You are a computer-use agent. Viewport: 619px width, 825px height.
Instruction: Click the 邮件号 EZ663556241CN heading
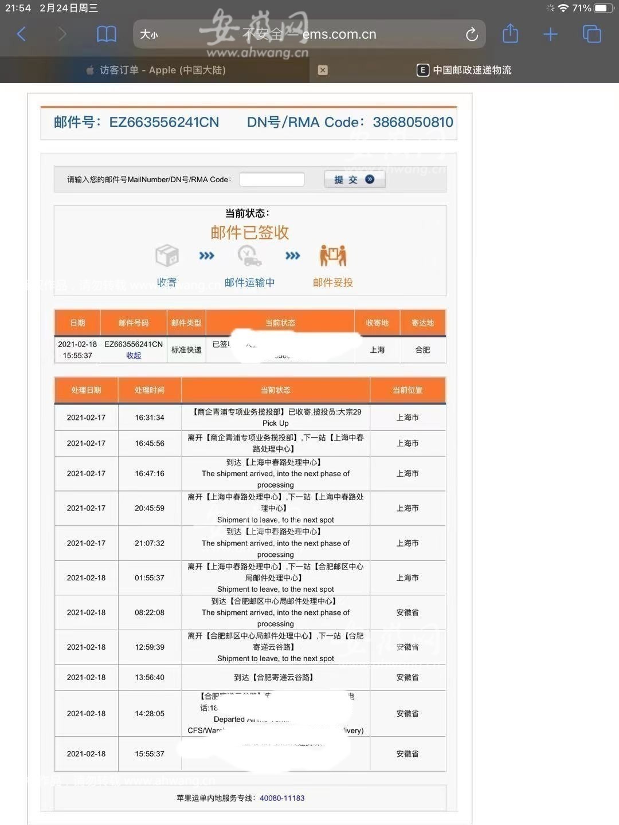pos(136,122)
